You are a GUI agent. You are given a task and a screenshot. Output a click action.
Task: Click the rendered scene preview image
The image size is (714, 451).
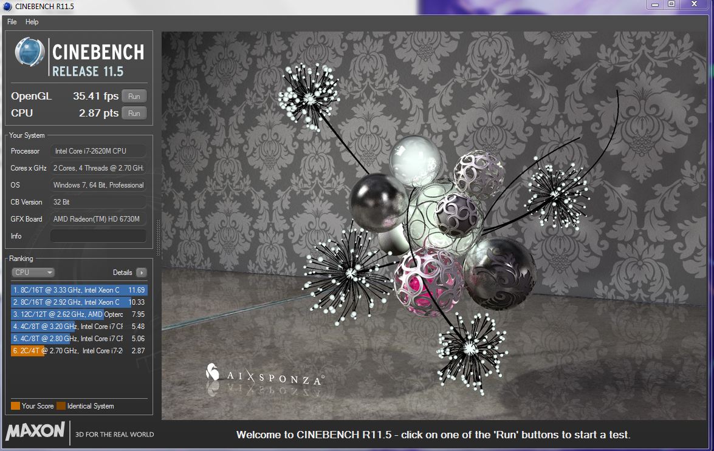(434, 226)
